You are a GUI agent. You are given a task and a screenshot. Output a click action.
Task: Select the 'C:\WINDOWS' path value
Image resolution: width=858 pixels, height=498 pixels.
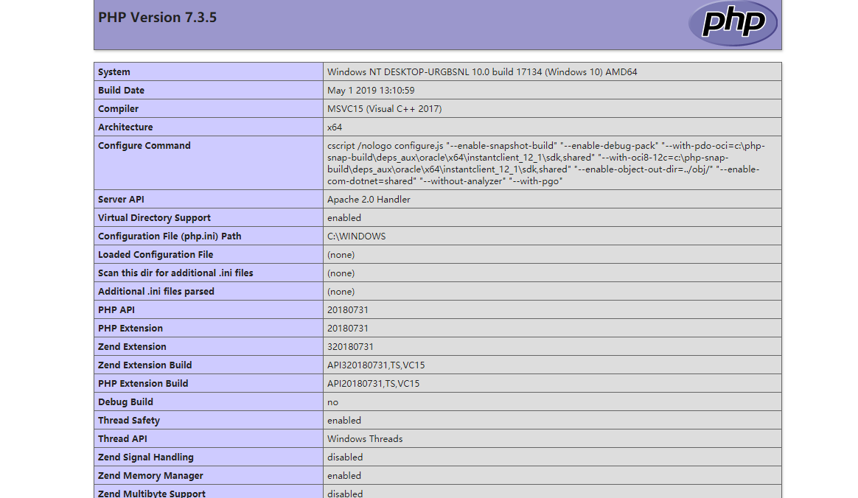click(356, 236)
